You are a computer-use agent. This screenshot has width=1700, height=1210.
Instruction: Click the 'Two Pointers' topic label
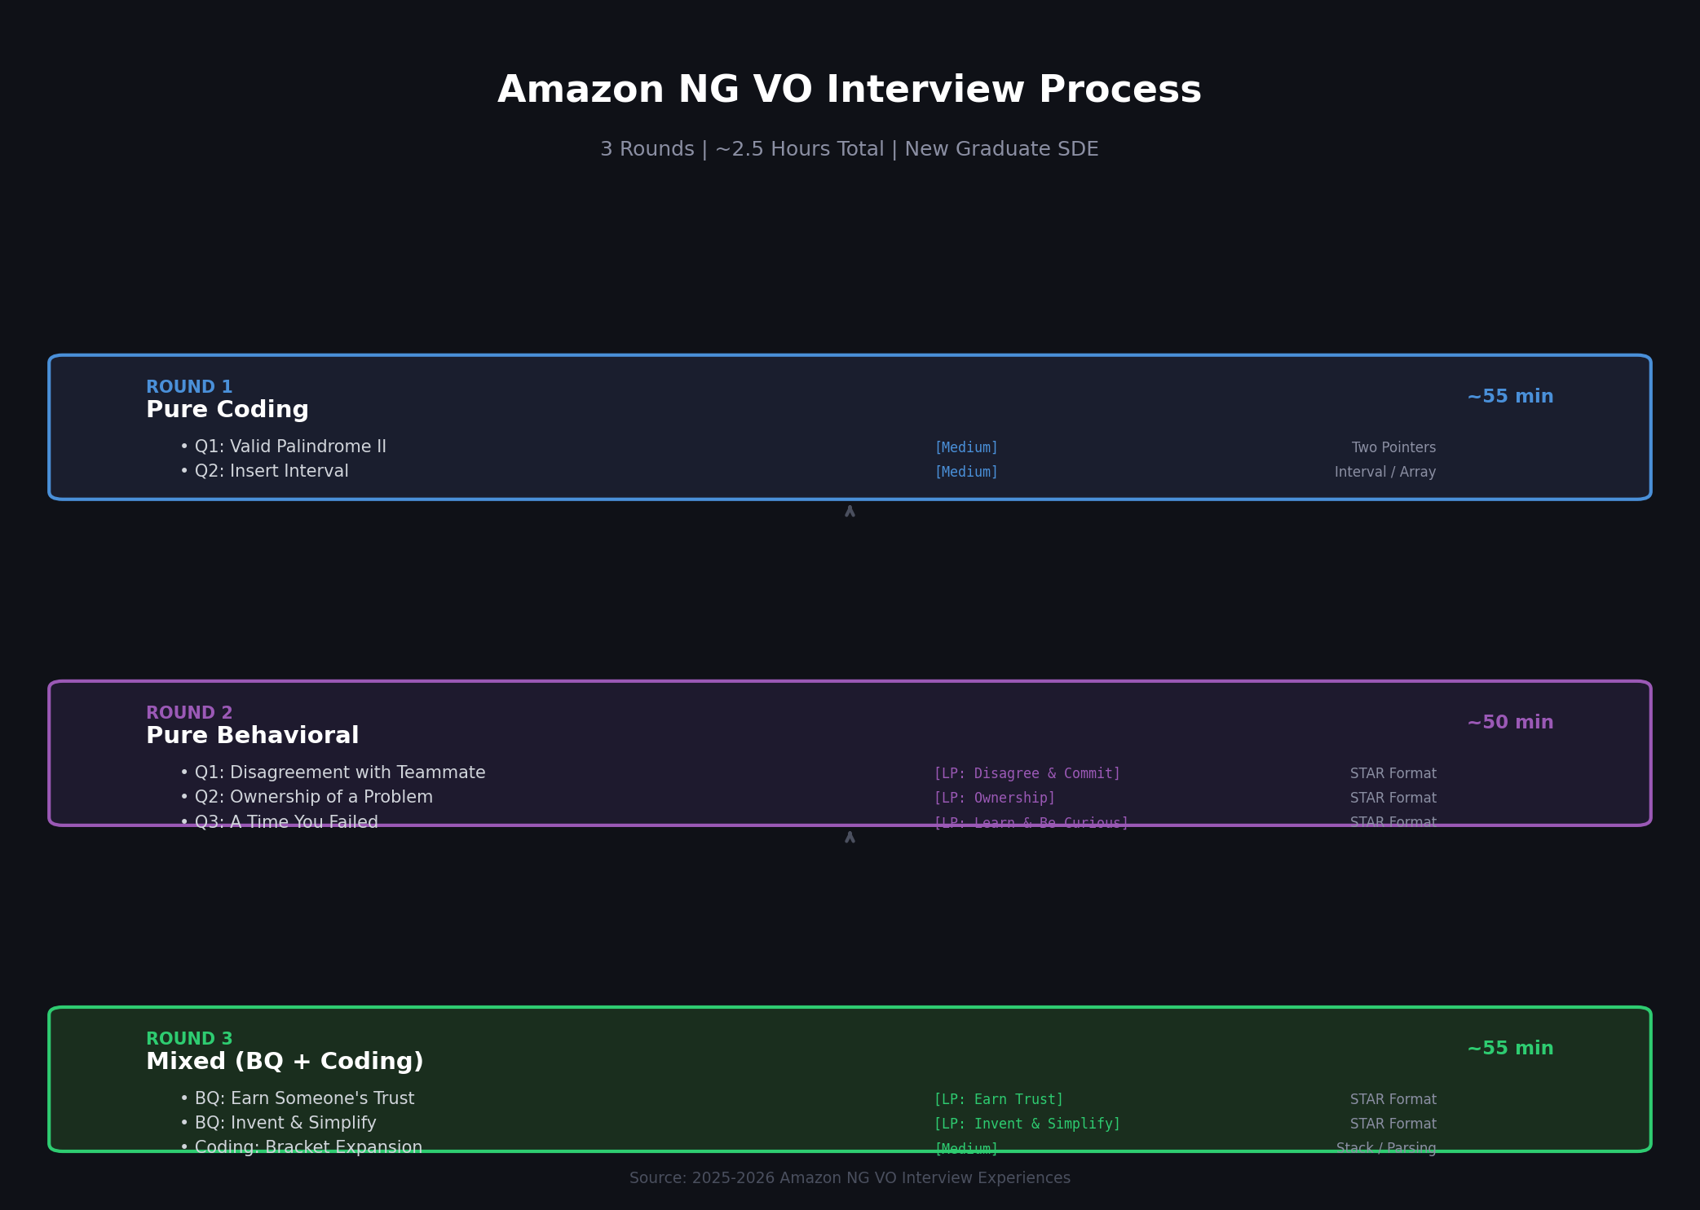1393,447
